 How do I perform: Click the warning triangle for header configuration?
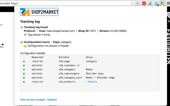tap(25, 46)
